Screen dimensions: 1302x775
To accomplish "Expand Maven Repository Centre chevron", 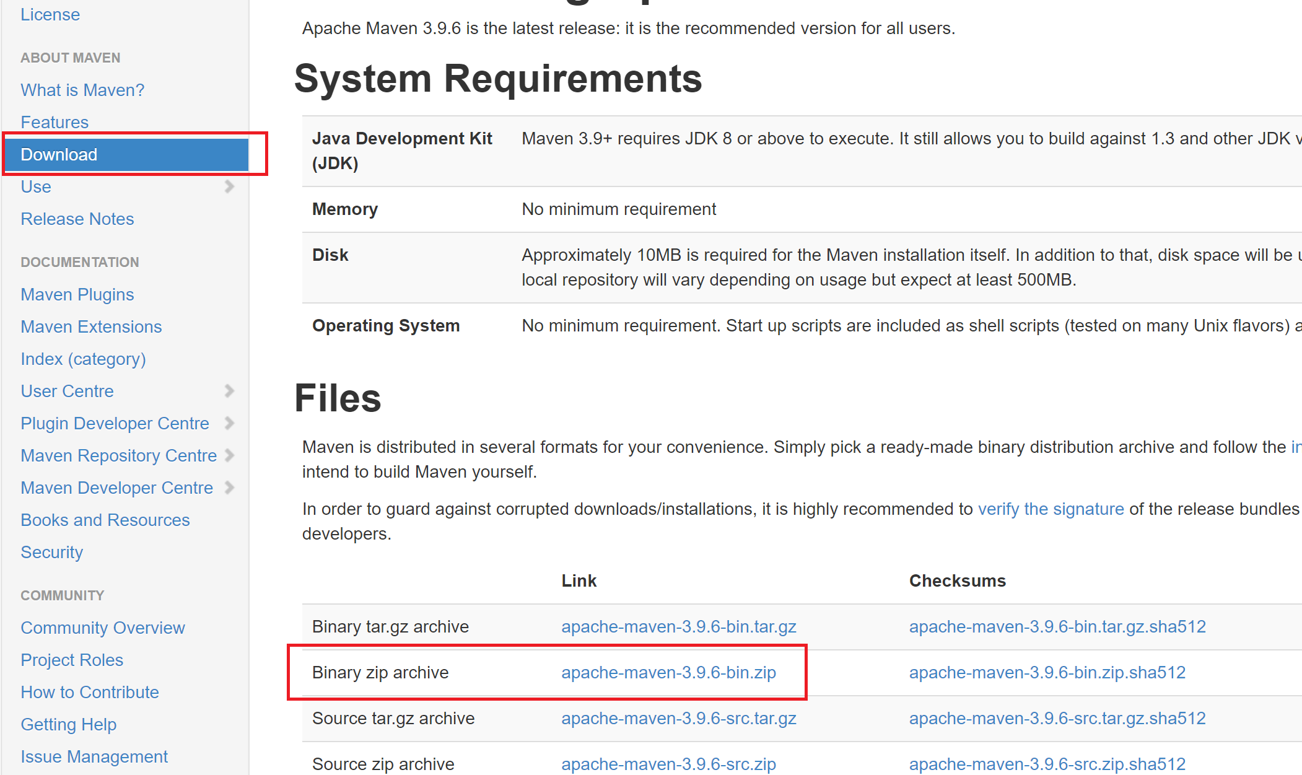I will [229, 455].
